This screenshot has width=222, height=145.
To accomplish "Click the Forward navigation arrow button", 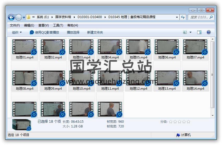I will (x=19, y=17).
